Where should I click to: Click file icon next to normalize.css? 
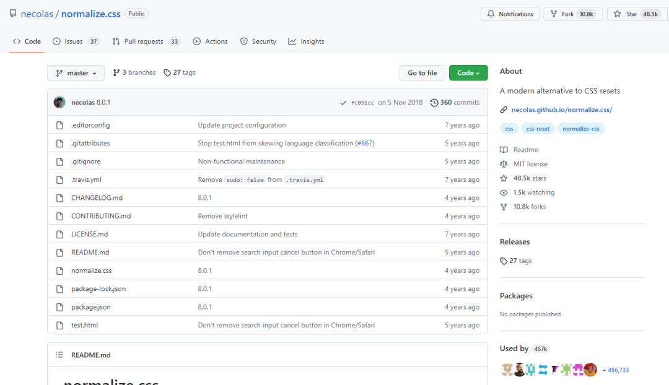[59, 270]
